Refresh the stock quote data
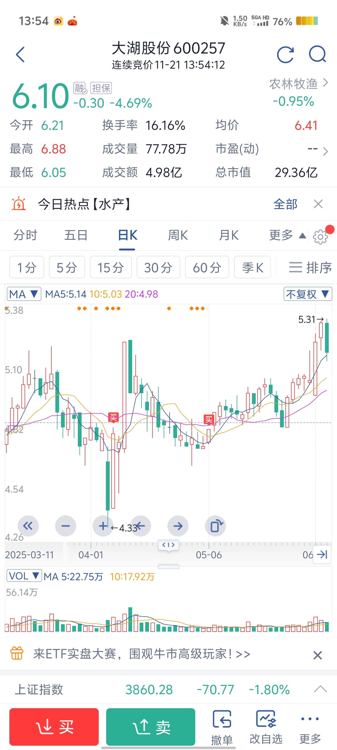 click(285, 54)
